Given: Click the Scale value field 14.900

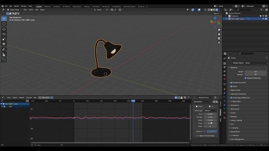Looking at the screenshot, I should [210, 114].
